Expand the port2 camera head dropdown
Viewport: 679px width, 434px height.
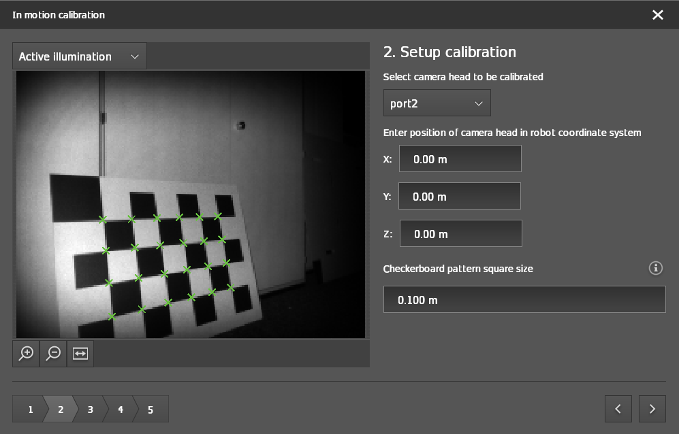[x=437, y=103]
